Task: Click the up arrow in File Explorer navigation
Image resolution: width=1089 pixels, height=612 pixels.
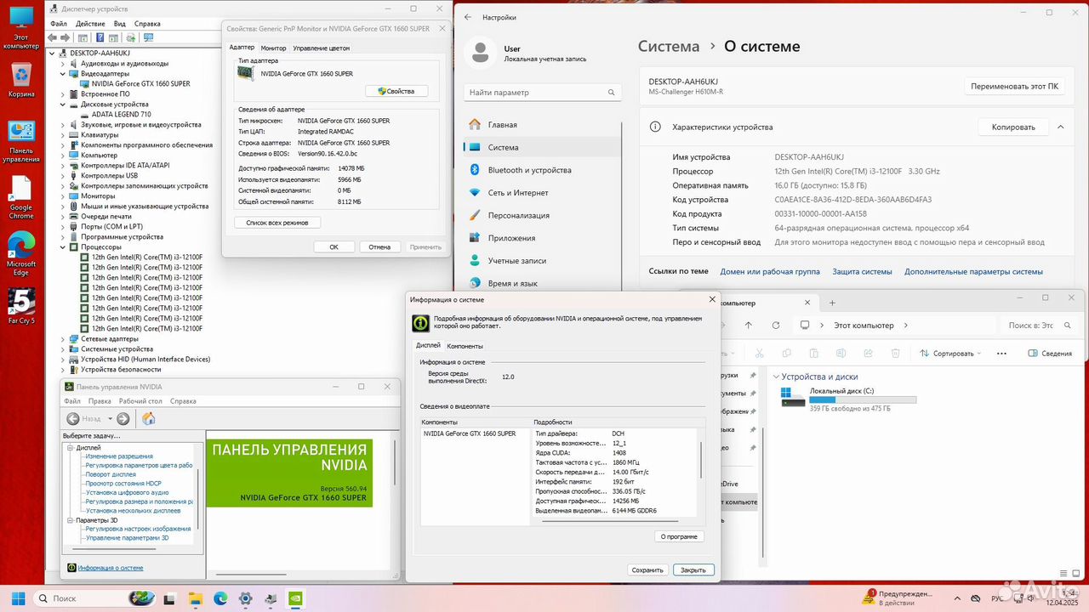Action: pos(749,326)
